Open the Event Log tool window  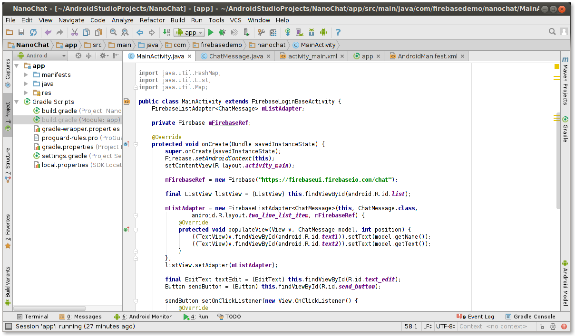[x=475, y=317]
